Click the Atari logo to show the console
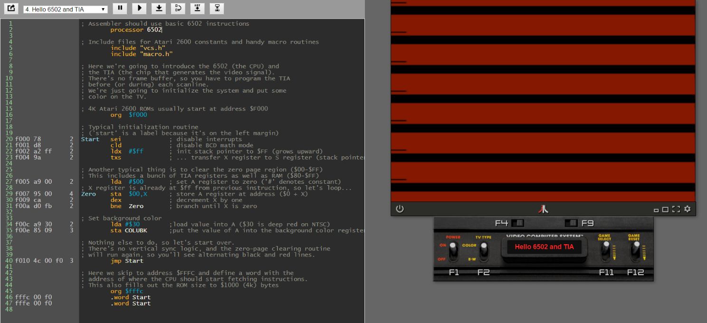Image resolution: width=707 pixels, height=323 pixels. click(544, 208)
